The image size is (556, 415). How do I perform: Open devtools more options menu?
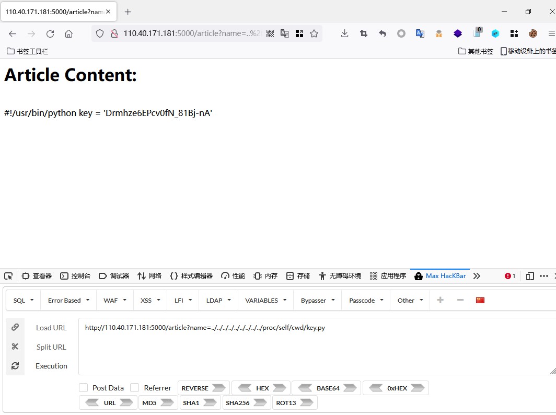(x=544, y=276)
